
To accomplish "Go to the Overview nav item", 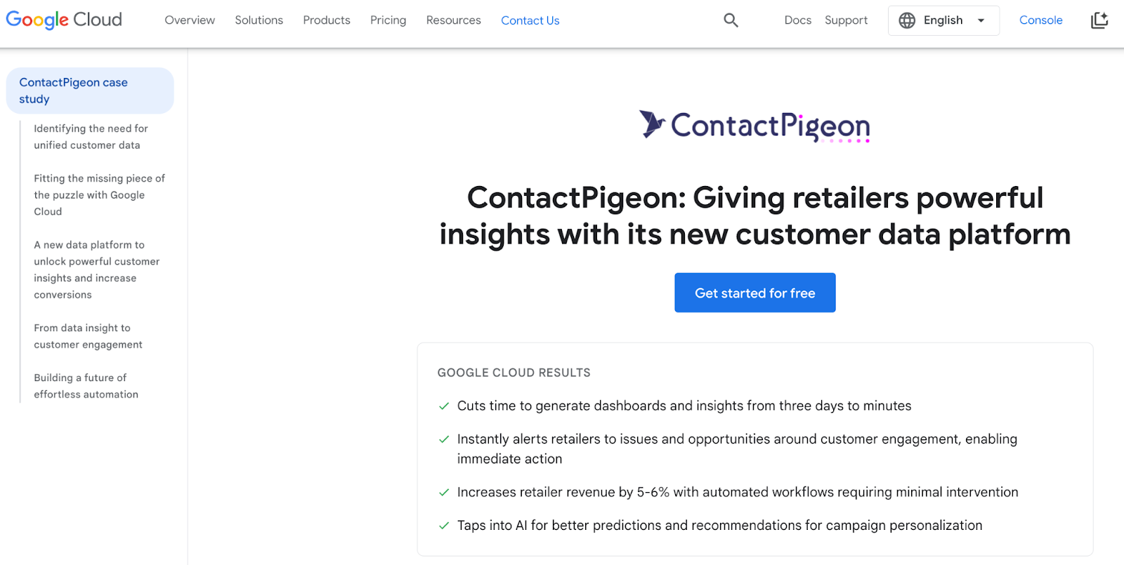I will point(190,20).
